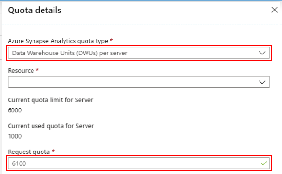This screenshot has height=174, width=282.
Task: Select the current used quota value 1000
Action: point(14,136)
